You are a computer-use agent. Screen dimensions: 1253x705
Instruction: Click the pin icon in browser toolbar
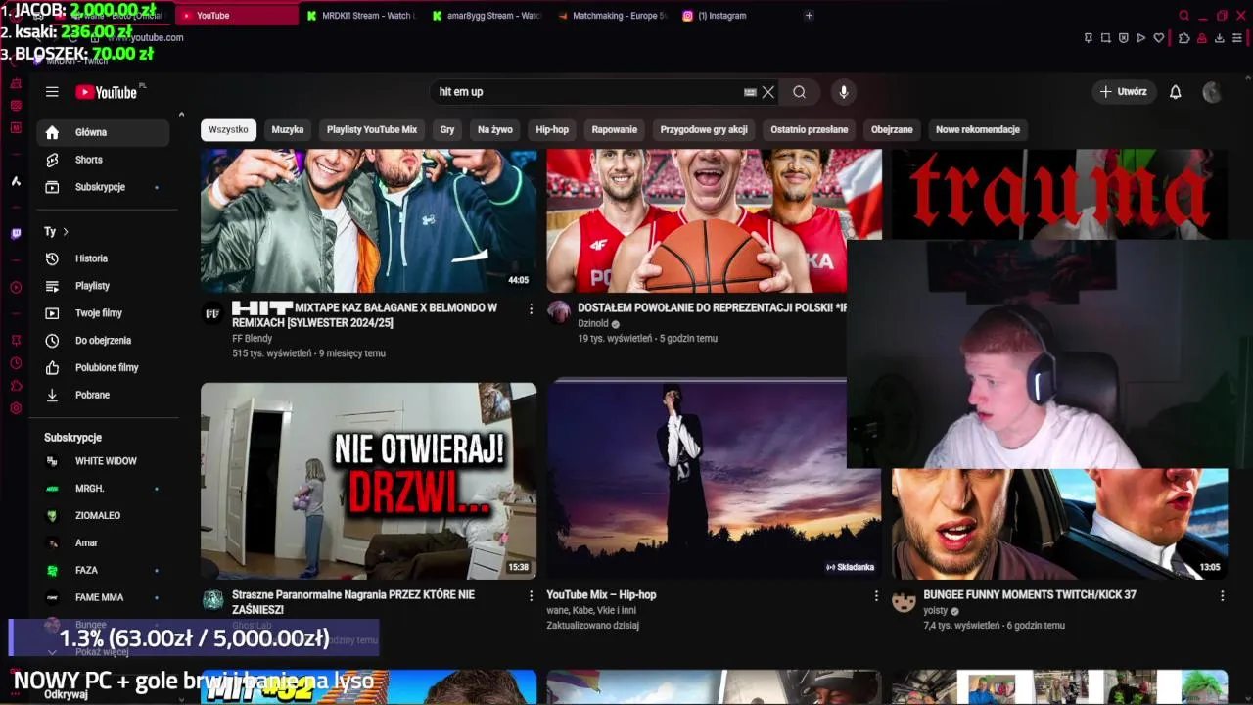tap(1089, 38)
